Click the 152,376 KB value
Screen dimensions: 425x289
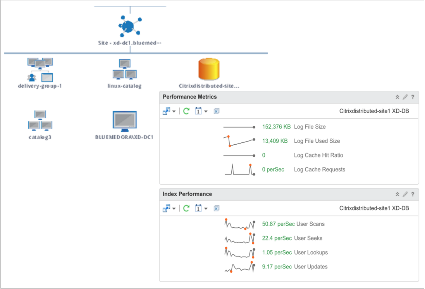coord(276,127)
